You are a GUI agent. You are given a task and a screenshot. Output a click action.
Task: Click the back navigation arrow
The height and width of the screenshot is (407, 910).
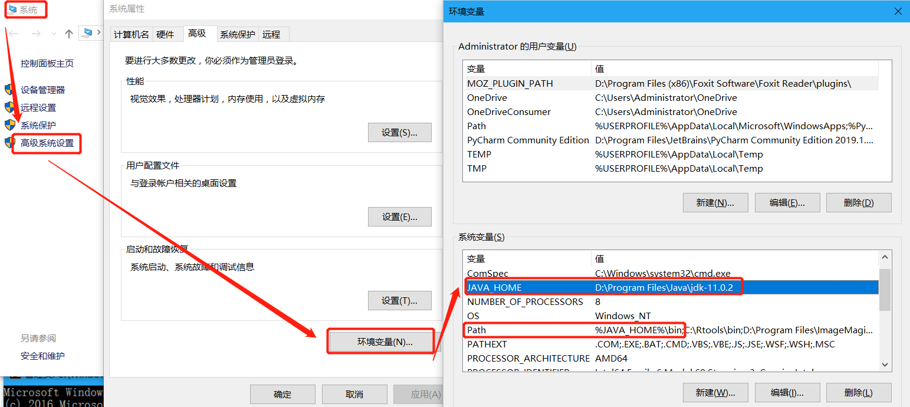pos(13,34)
